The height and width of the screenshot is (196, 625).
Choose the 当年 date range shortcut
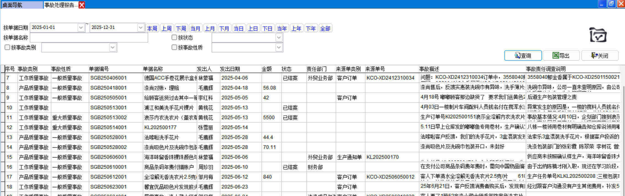[x=282, y=28]
